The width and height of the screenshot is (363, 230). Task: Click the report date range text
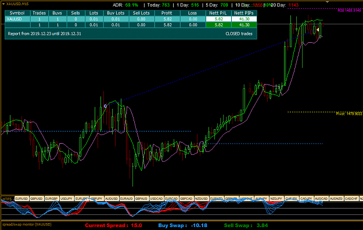(45, 34)
